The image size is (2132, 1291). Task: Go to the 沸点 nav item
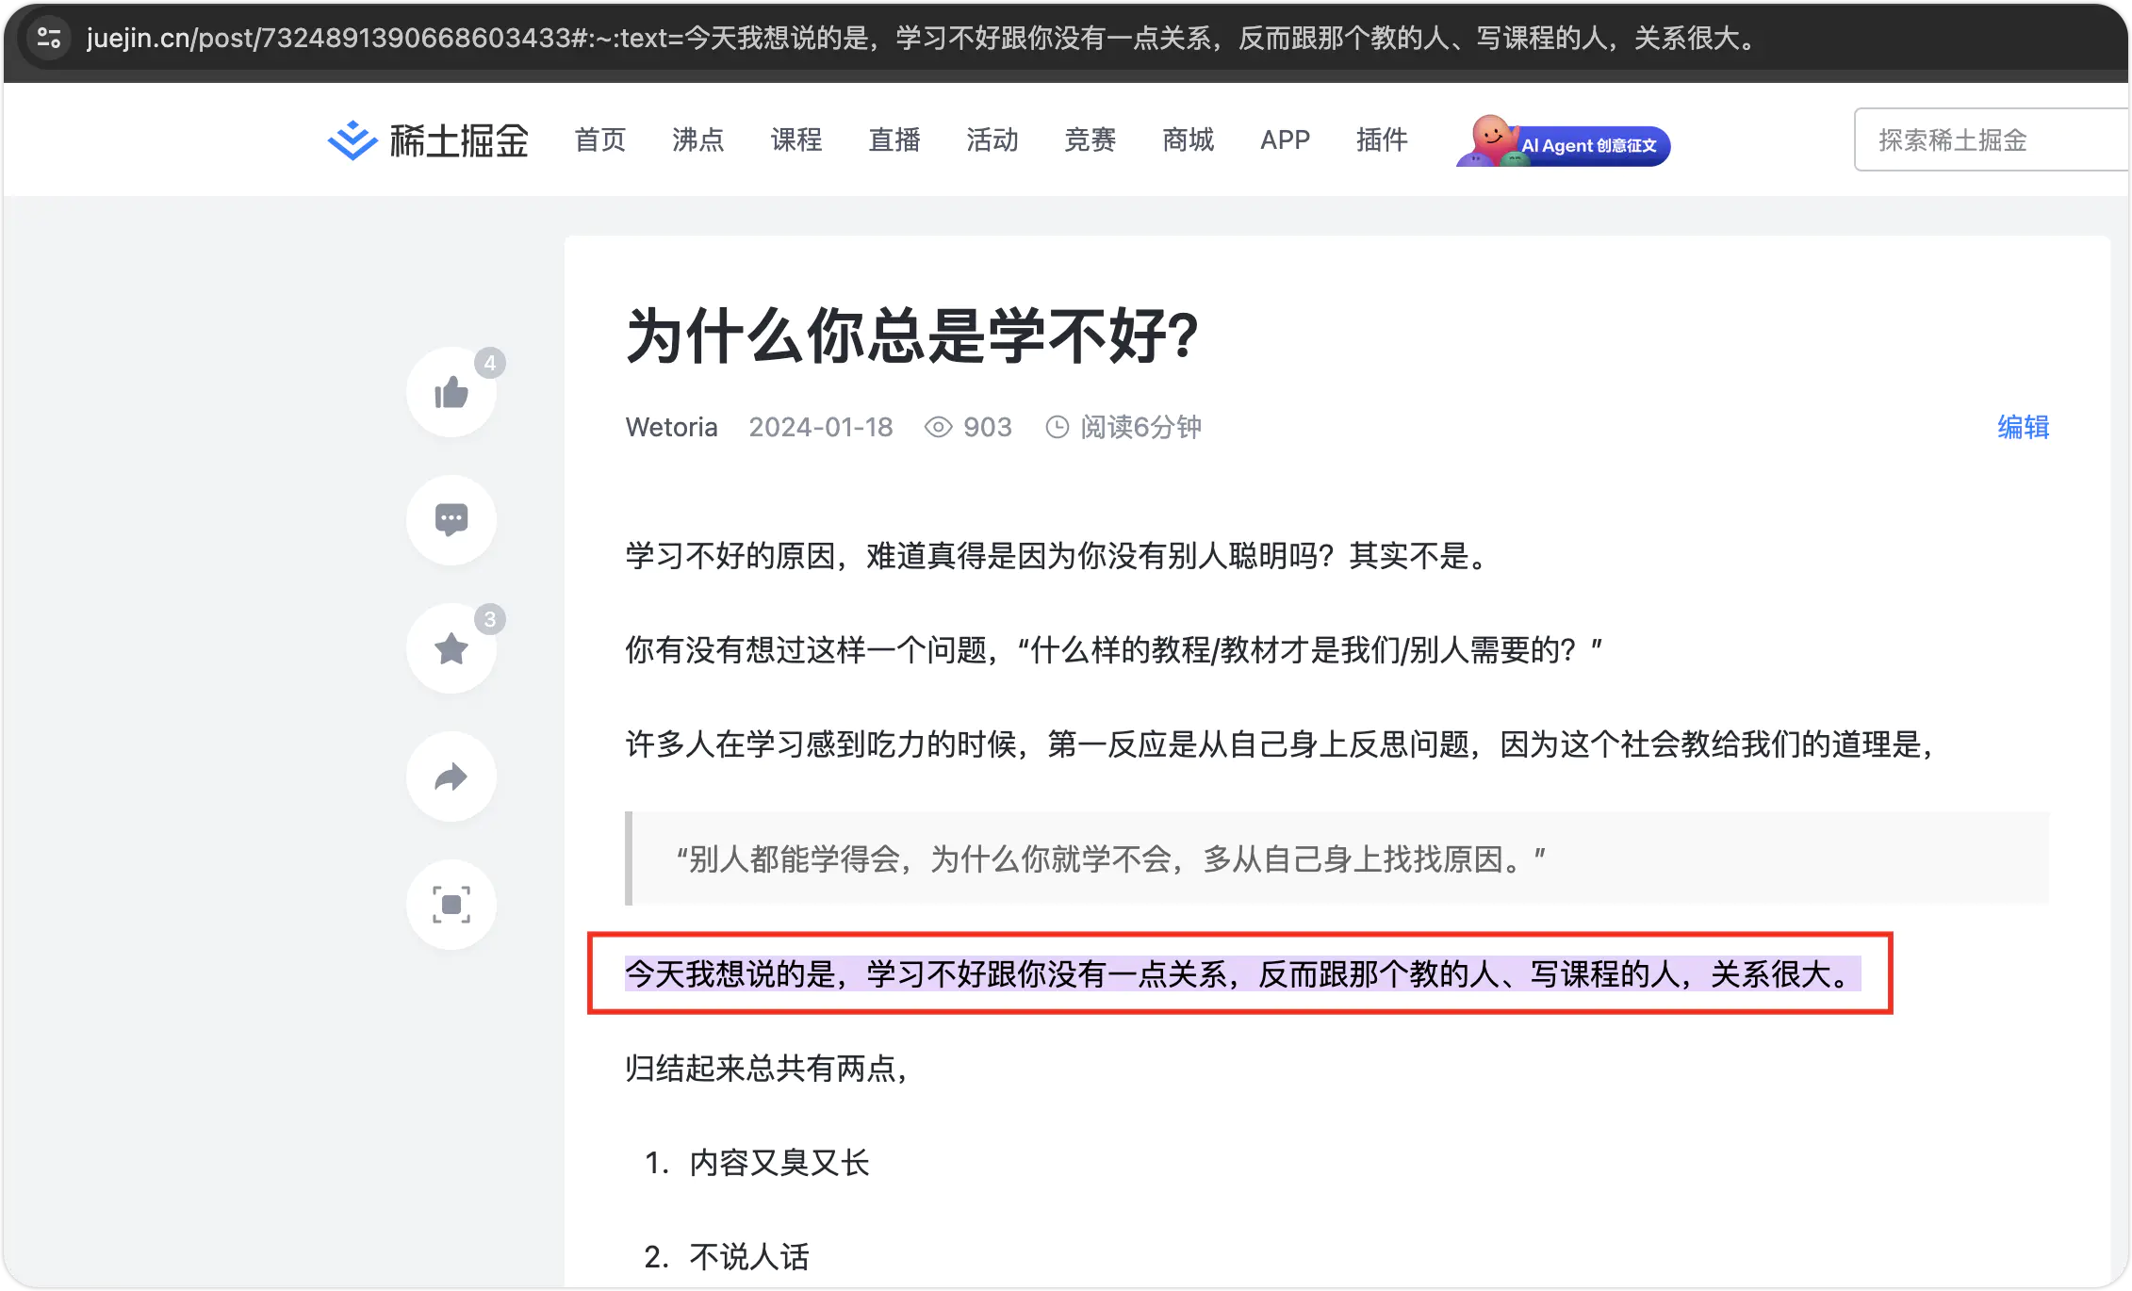tap(697, 140)
